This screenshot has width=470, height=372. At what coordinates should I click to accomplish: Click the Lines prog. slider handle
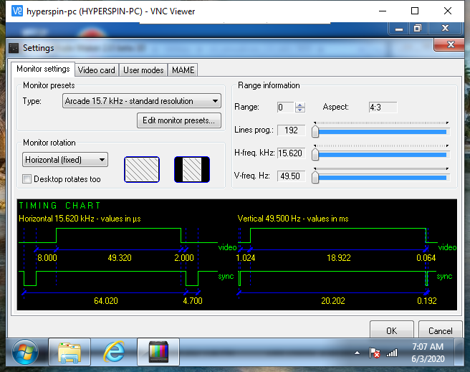click(x=315, y=132)
